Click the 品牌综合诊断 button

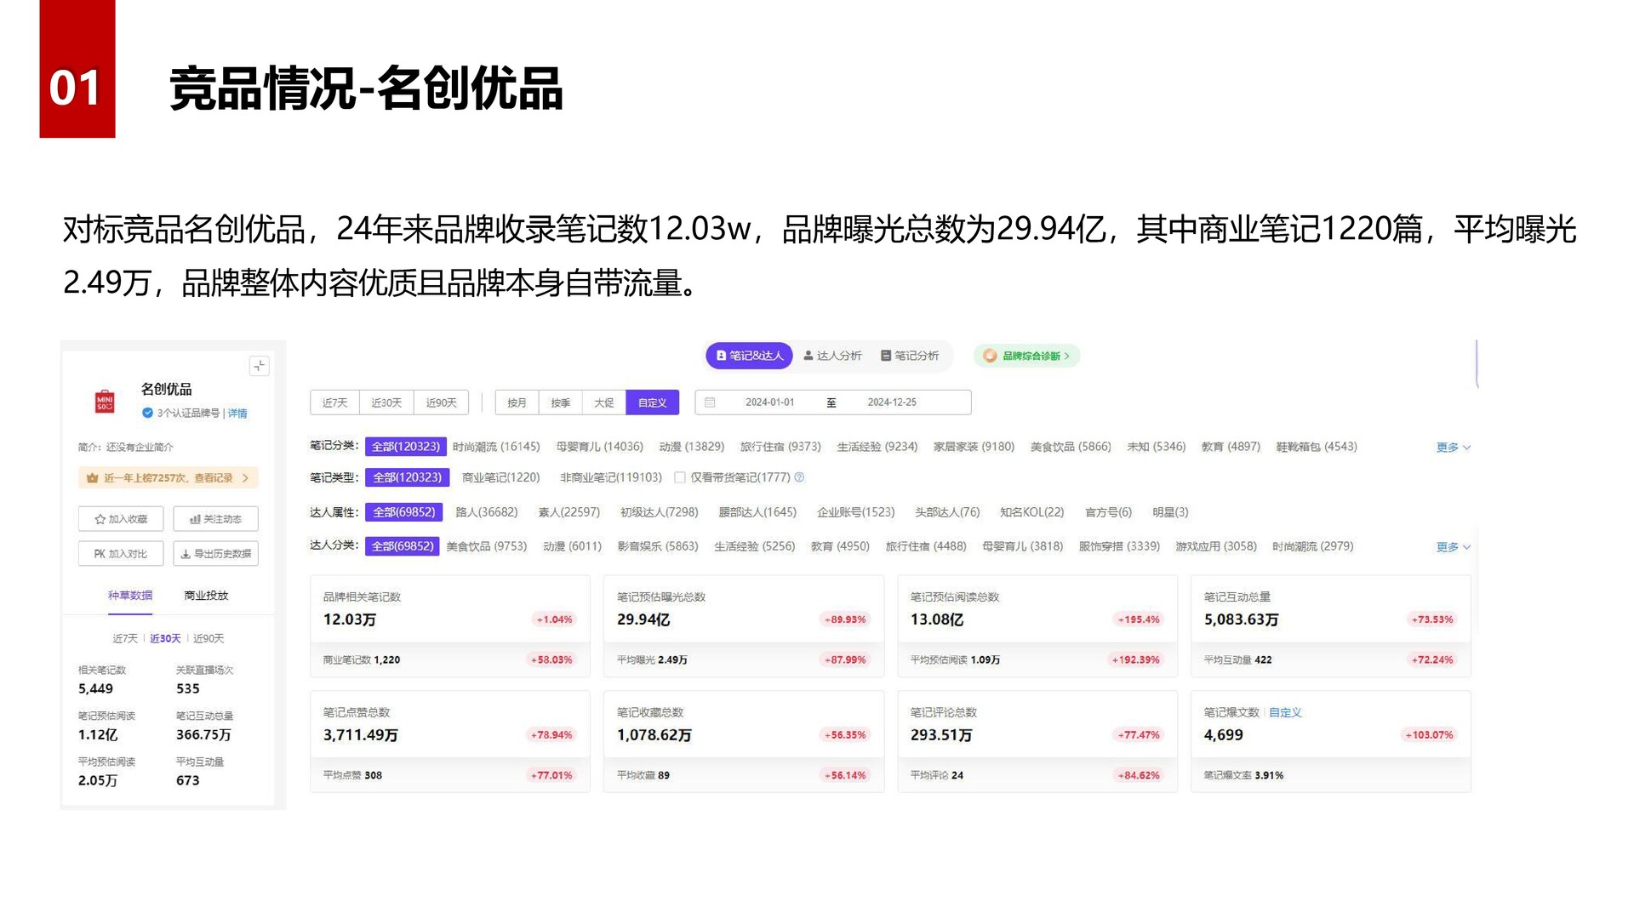pos(1027,356)
